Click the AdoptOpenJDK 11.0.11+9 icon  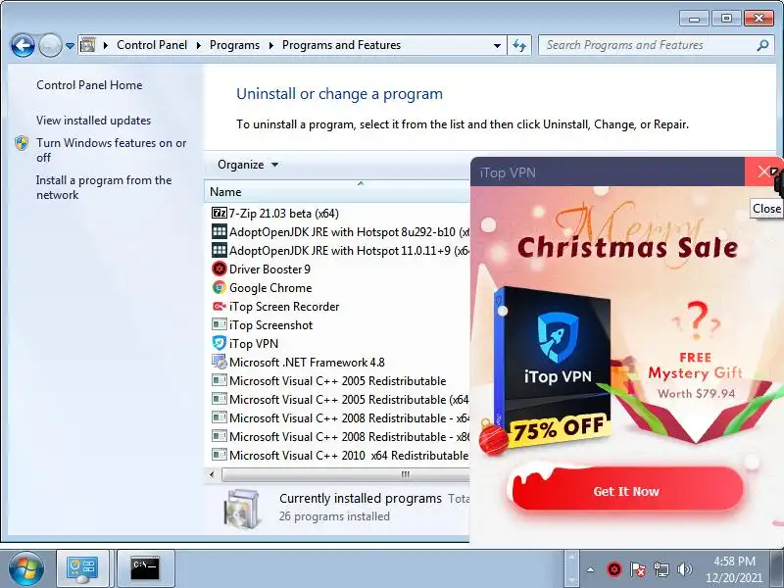point(219,250)
